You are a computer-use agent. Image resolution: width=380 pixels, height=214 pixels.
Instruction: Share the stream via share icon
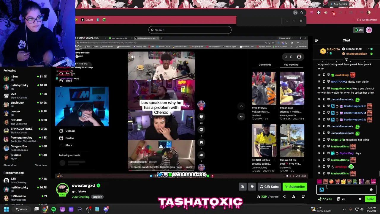pos(284,196)
